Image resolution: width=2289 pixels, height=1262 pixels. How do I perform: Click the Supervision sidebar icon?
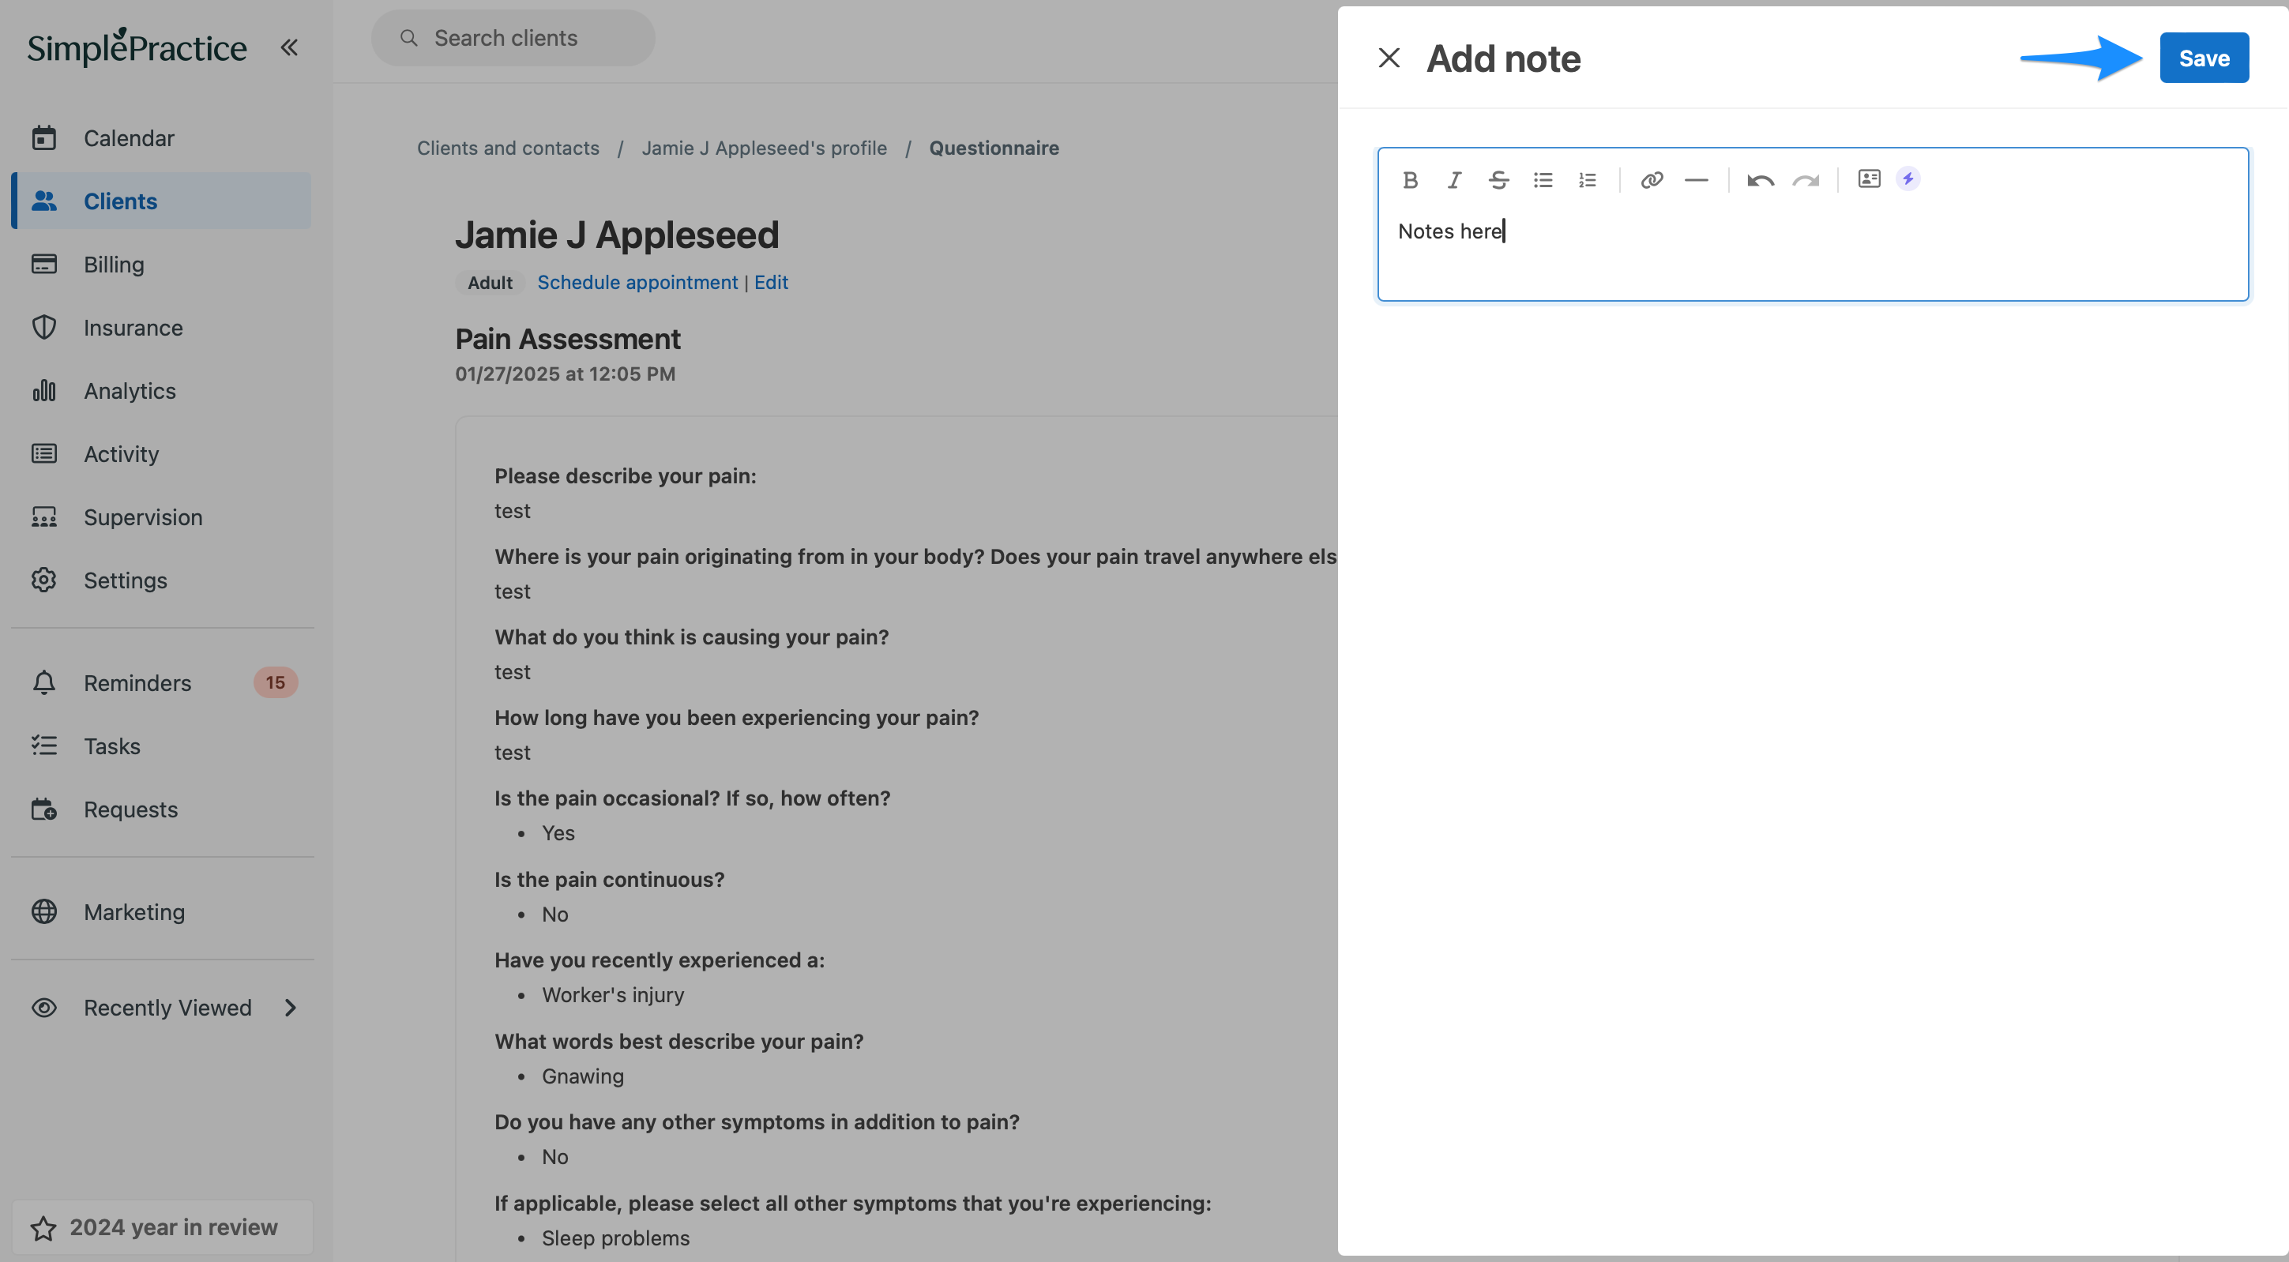[43, 517]
